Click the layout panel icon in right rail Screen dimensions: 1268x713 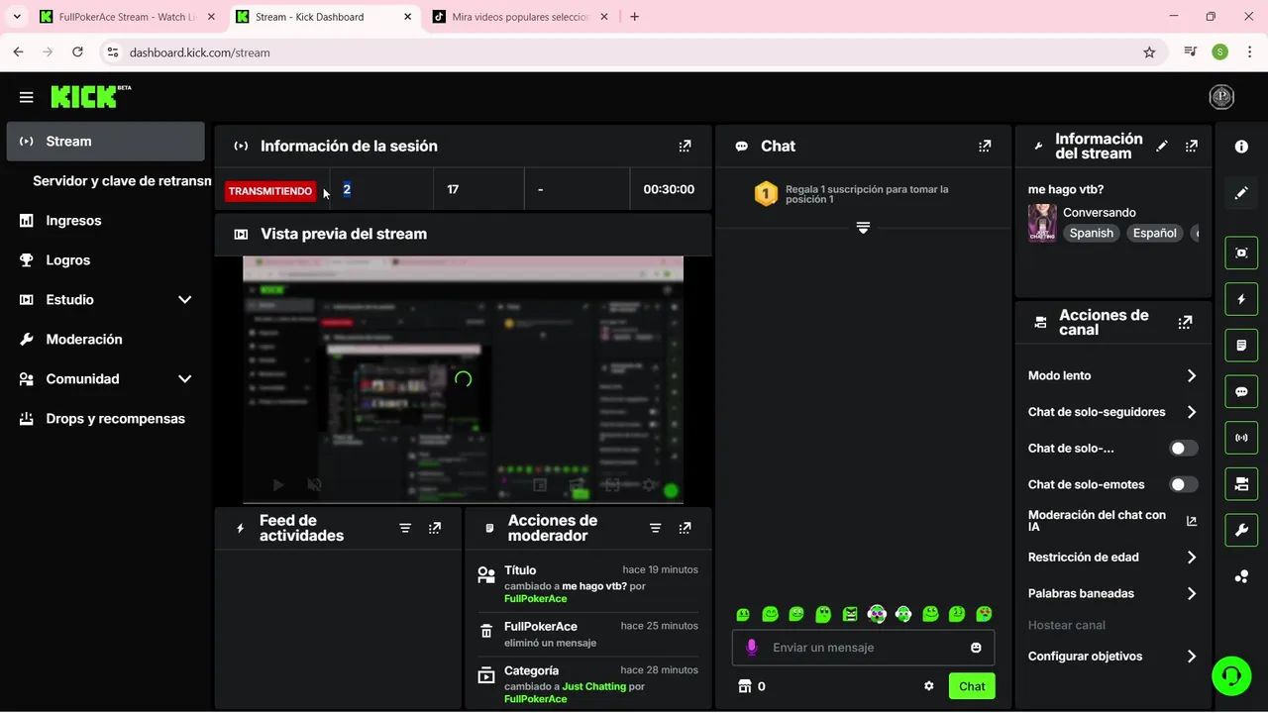coord(1241,484)
